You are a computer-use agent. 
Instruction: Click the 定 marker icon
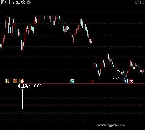15,81
